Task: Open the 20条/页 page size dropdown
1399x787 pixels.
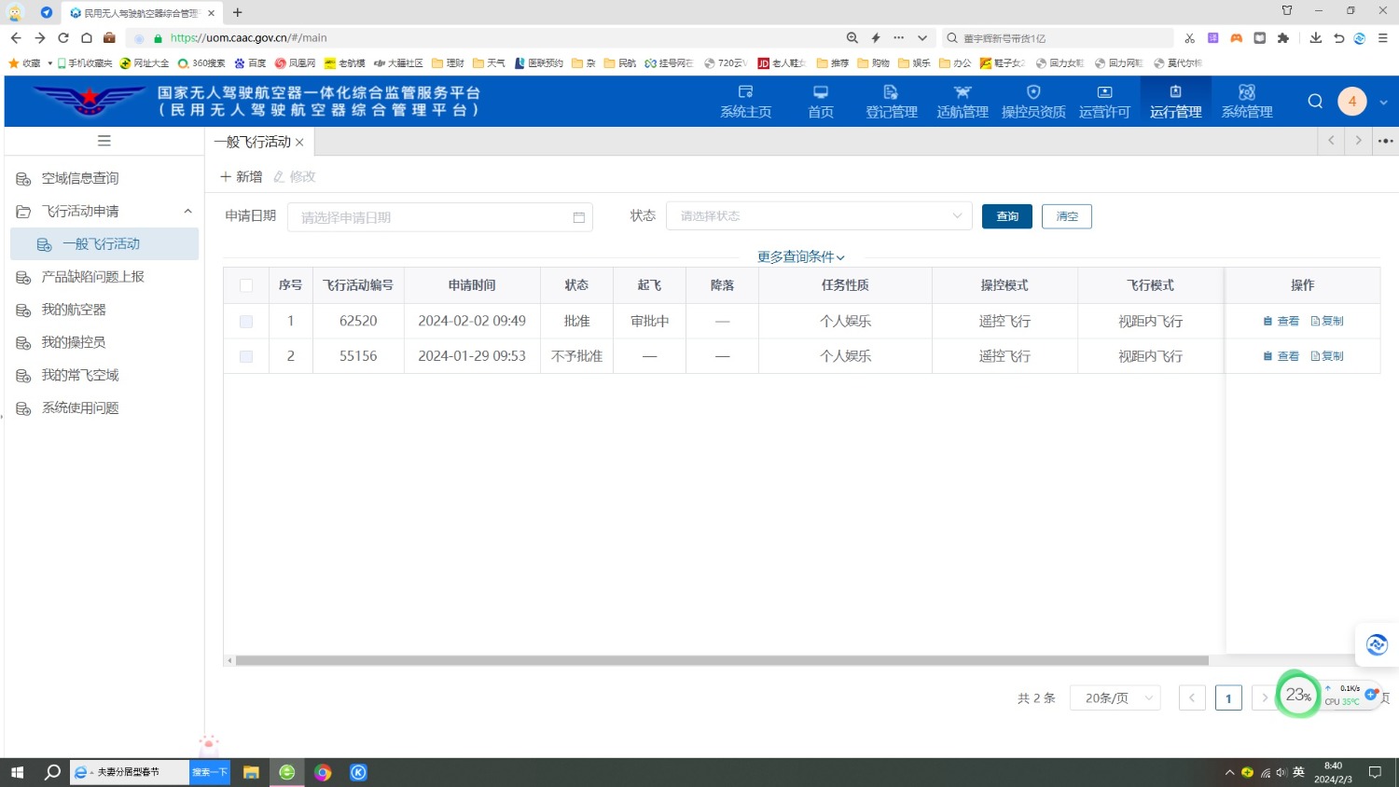Action: click(x=1116, y=697)
